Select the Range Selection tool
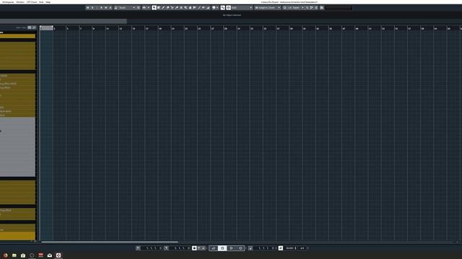 159,8
